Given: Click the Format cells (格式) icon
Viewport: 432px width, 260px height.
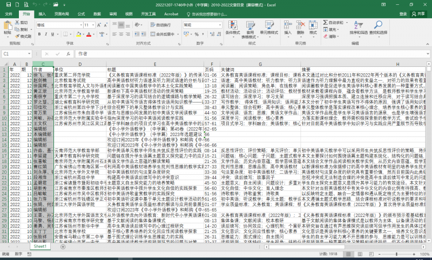Looking at the screenshot, I should (x=313, y=25).
